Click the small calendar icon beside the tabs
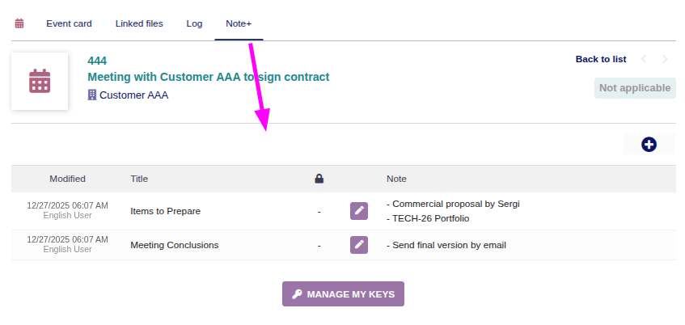 pyautogui.click(x=19, y=23)
